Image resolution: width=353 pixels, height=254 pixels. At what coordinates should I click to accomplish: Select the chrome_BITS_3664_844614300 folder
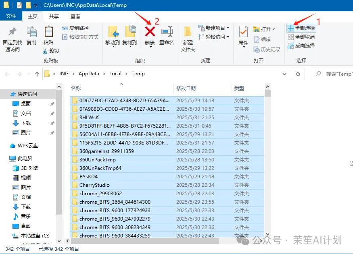pos(167,202)
